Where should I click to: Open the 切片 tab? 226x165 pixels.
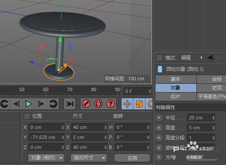point(176,96)
